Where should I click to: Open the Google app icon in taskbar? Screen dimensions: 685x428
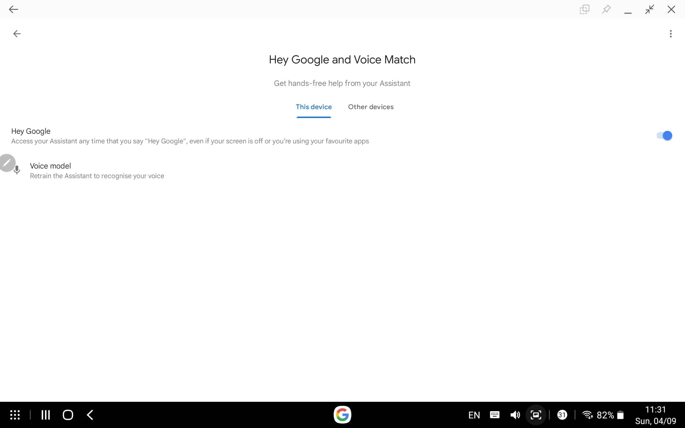(342, 415)
